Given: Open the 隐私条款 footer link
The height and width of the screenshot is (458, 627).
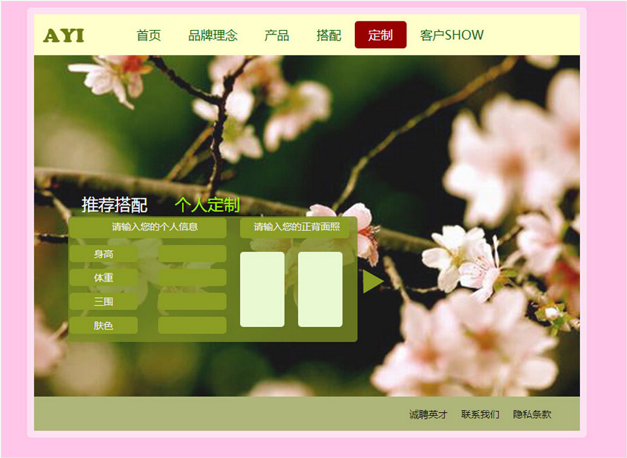Looking at the screenshot, I should click(x=532, y=414).
